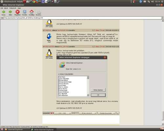The width and height of the screenshot is (164, 131).
Task: Click the Refresh toolbar icon
Action: pos(25,12)
